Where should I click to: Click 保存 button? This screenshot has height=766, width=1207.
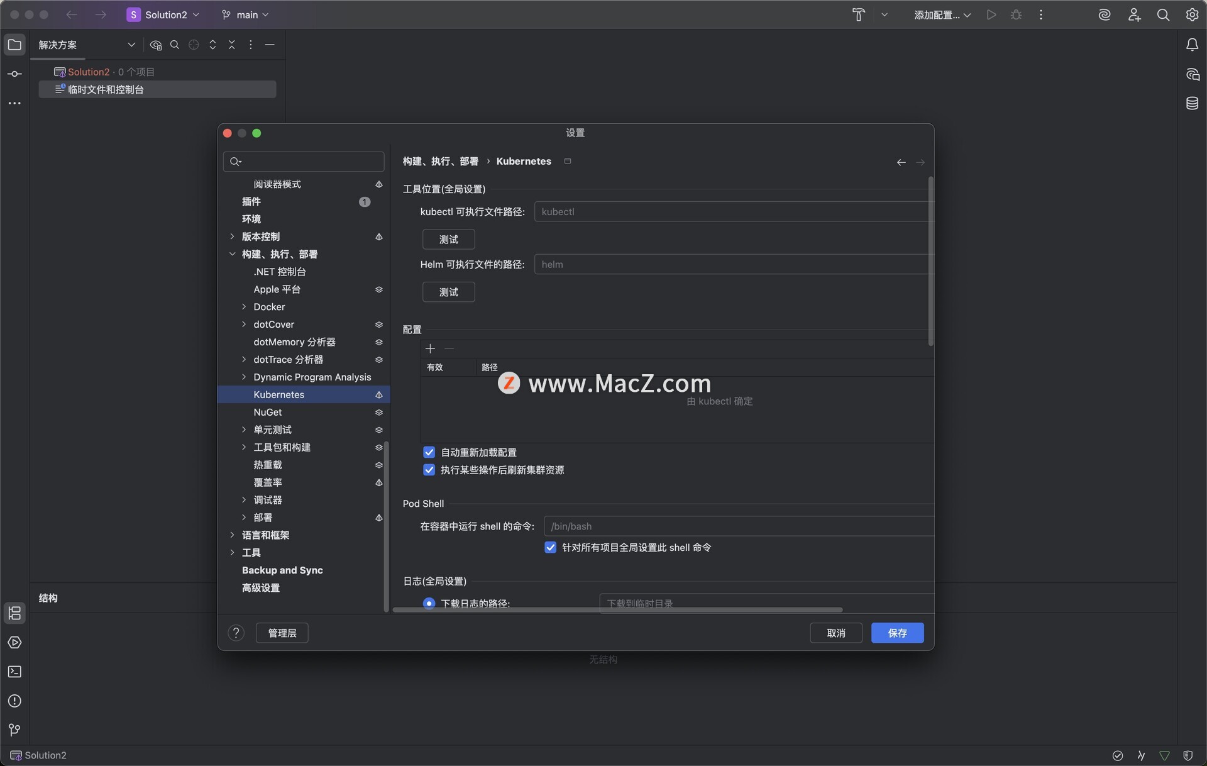(897, 633)
